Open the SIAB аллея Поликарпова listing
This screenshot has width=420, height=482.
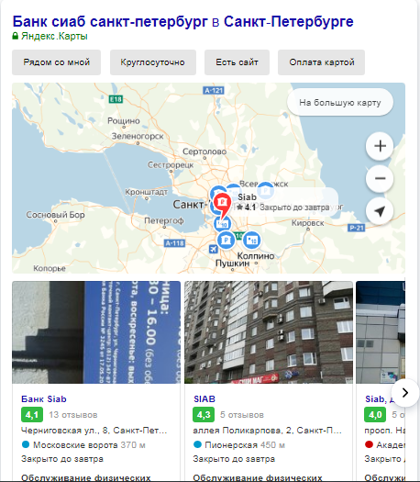(x=204, y=399)
